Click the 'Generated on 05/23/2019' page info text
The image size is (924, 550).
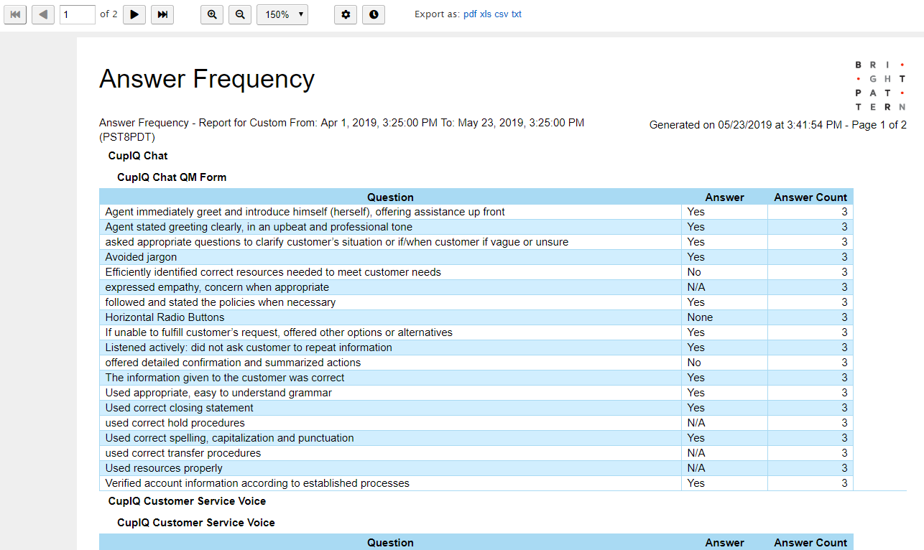click(x=778, y=125)
